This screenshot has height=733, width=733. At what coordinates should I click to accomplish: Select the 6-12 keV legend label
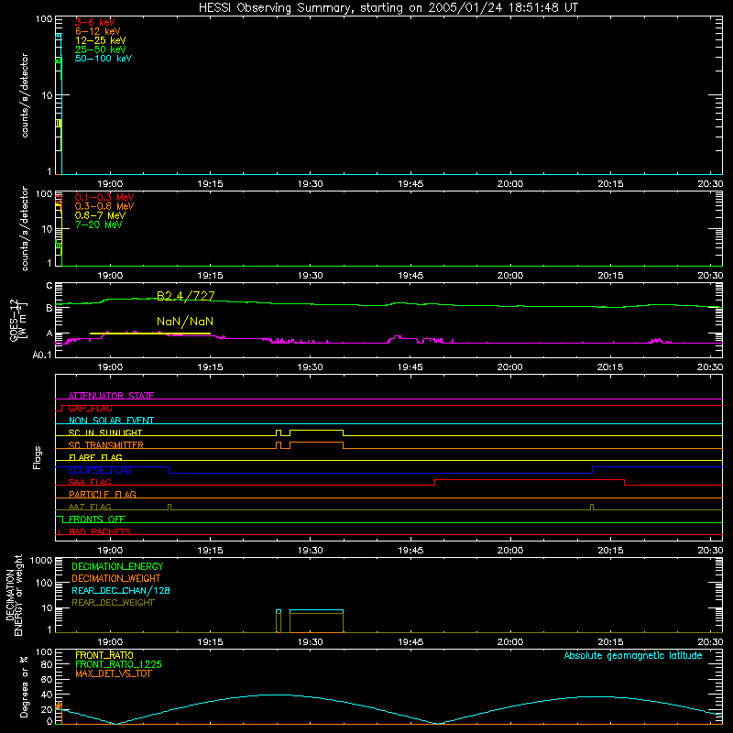[x=98, y=31]
